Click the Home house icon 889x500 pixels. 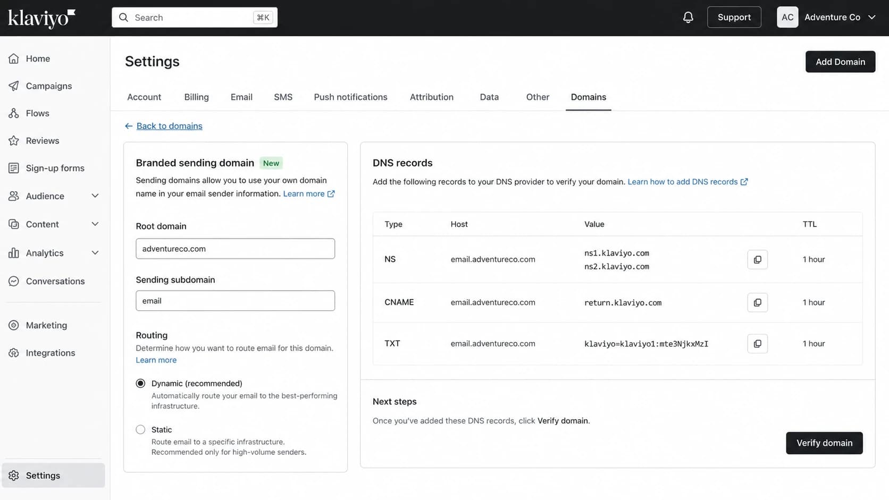[14, 58]
